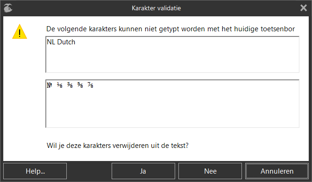Select the ⅜ three-eighths fraction character

pos(70,85)
